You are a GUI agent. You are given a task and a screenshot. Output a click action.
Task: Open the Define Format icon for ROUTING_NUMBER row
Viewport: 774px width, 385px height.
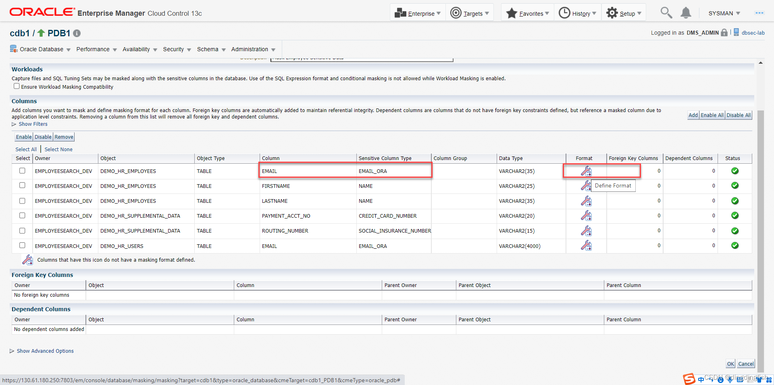click(x=586, y=231)
